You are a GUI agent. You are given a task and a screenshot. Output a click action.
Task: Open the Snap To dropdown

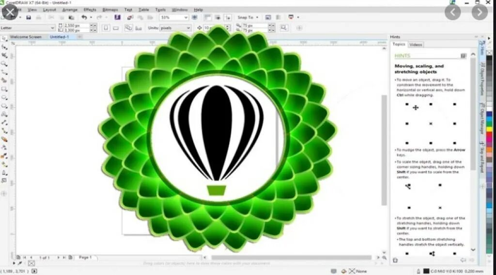click(248, 17)
